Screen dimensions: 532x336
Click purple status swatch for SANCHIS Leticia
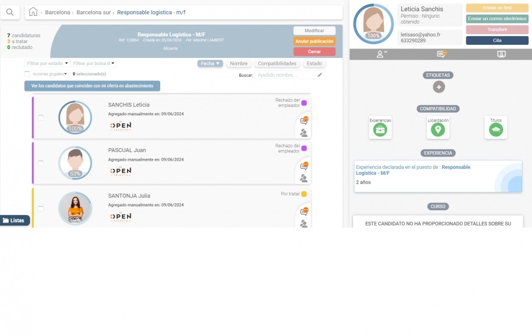coord(304,103)
